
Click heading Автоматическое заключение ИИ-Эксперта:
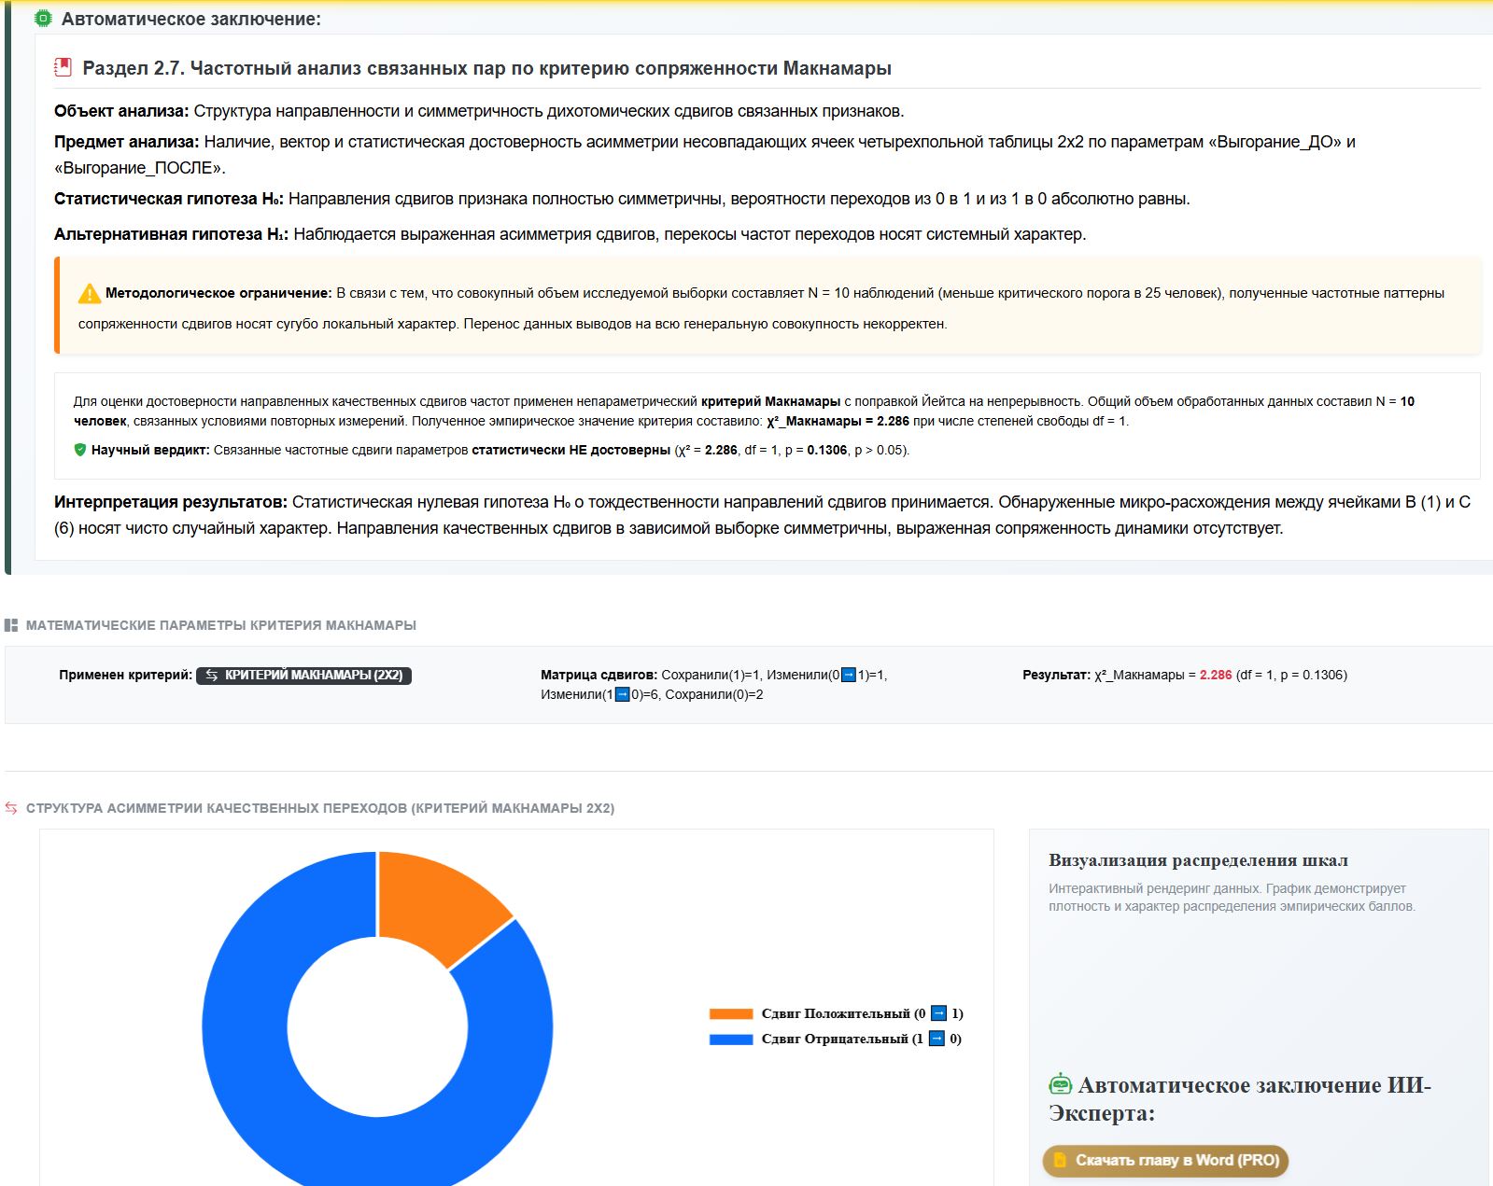(x=1240, y=1099)
